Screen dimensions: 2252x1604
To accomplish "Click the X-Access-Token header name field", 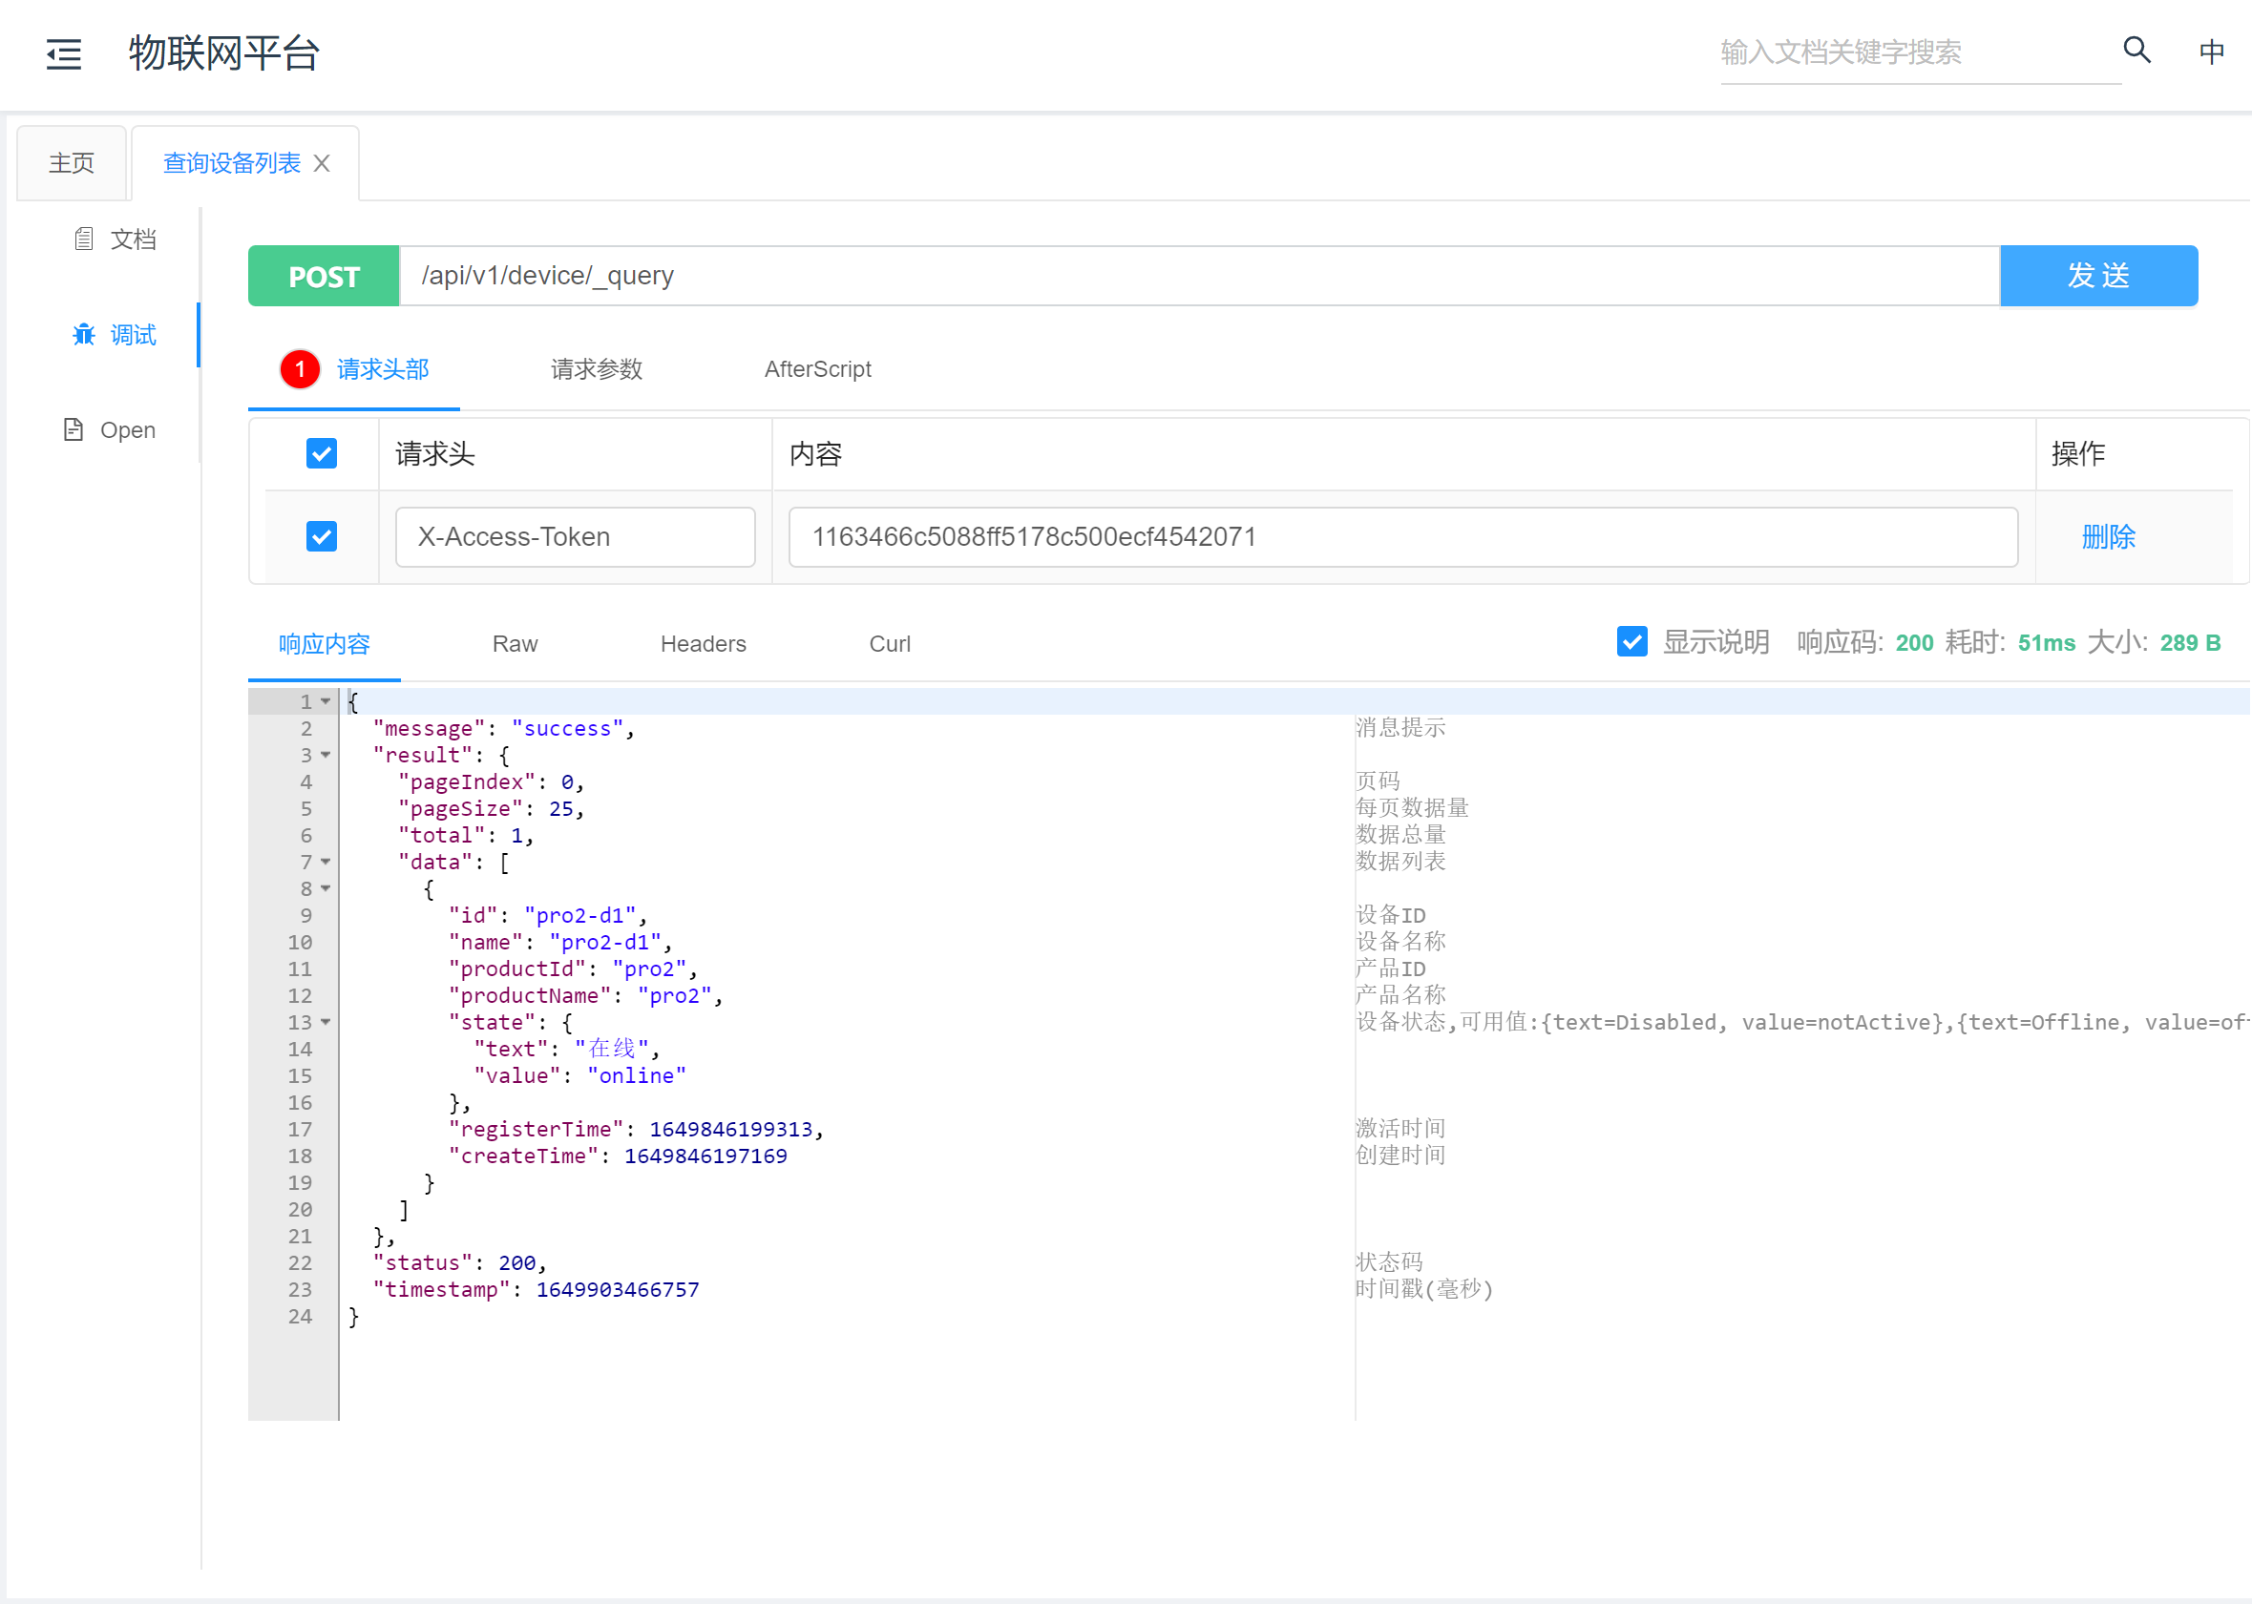I will tap(575, 536).
